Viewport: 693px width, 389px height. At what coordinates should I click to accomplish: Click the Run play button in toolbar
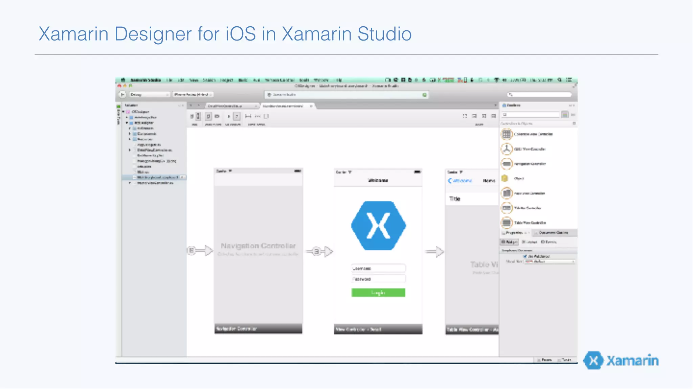point(122,95)
